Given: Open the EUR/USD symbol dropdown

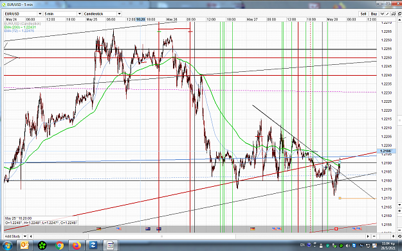Looking at the screenshot, I should 40,14.
